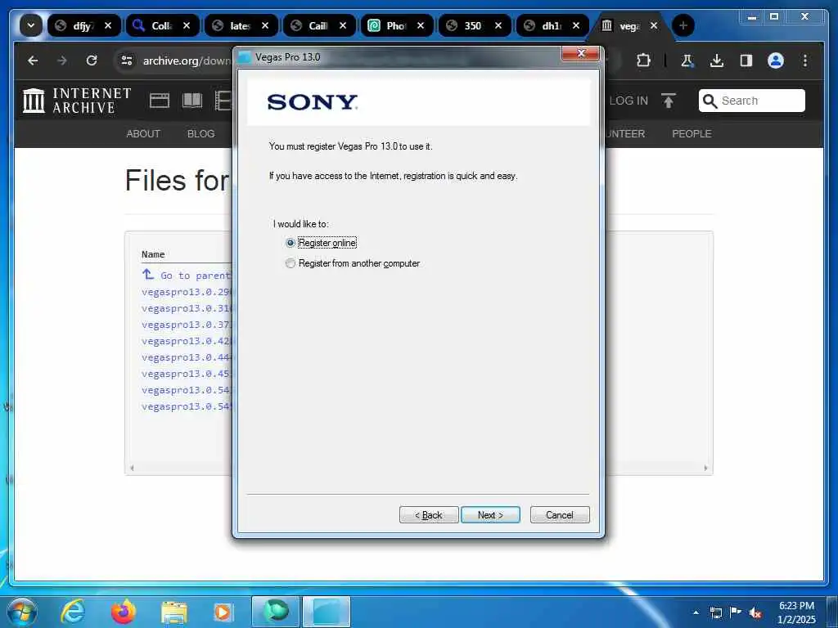Image resolution: width=838 pixels, height=628 pixels.
Task: Click the network tray icon
Action: 715,612
